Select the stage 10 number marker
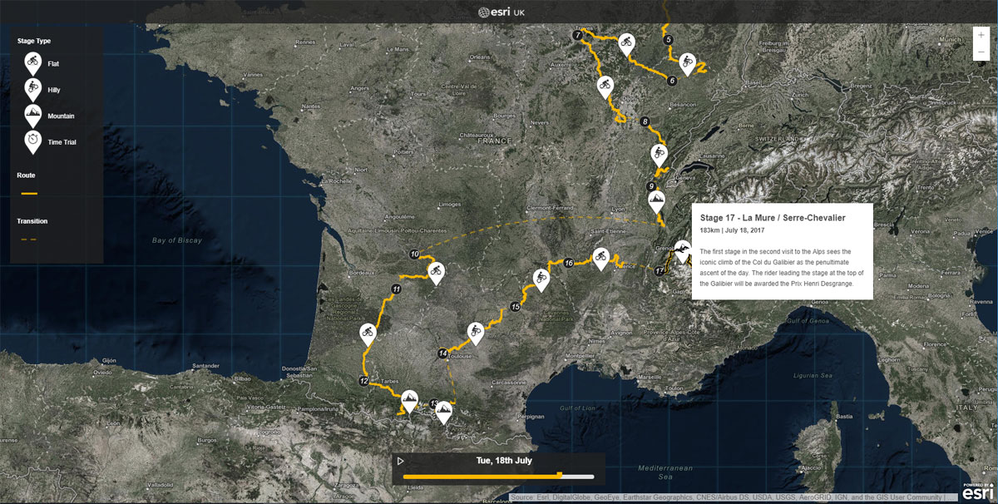The height and width of the screenshot is (504, 998). pos(414,254)
